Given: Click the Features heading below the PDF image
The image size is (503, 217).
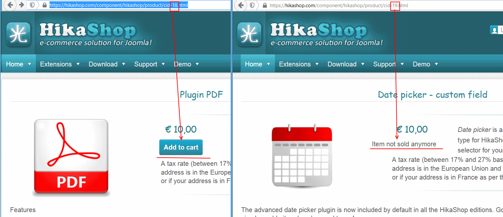Looking at the screenshot, I should [23, 210].
